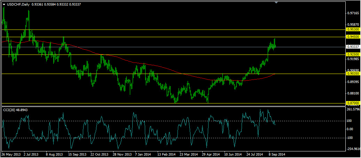Click the CCI scale value 261.5796
361x158 pixels.
[354, 109]
